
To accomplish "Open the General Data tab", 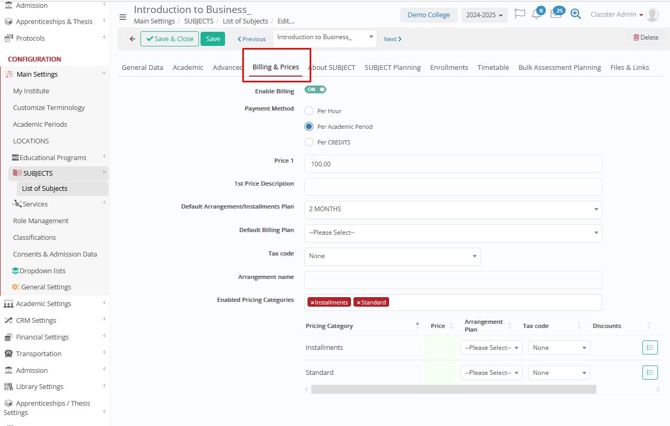I will (x=142, y=67).
